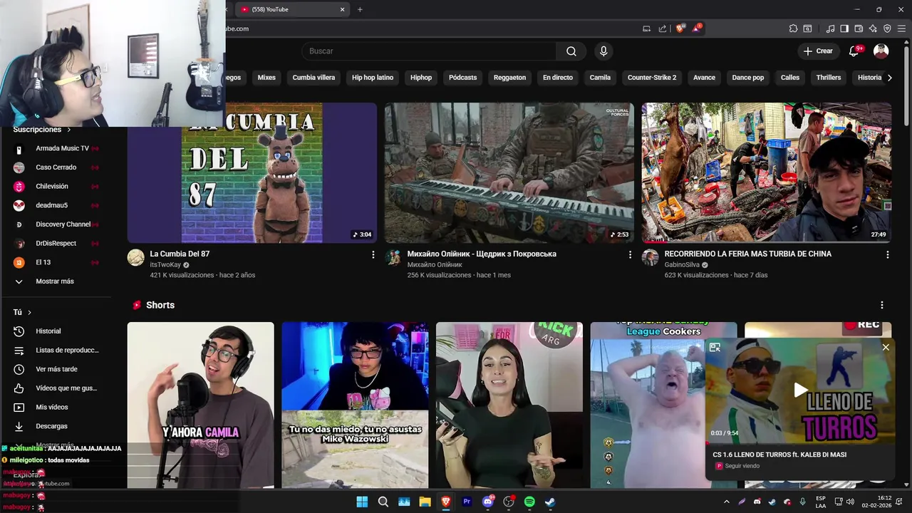Expand miniplayer to full video

tap(715, 347)
